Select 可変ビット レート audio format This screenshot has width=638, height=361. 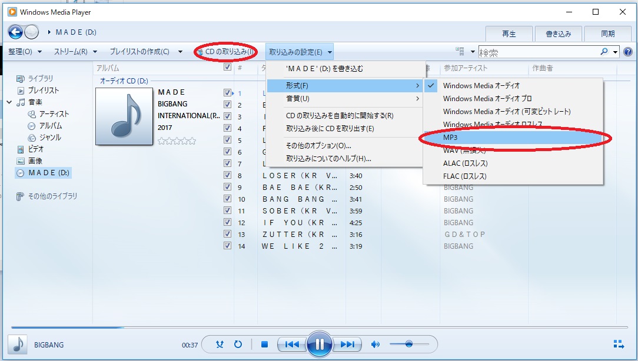coord(513,111)
